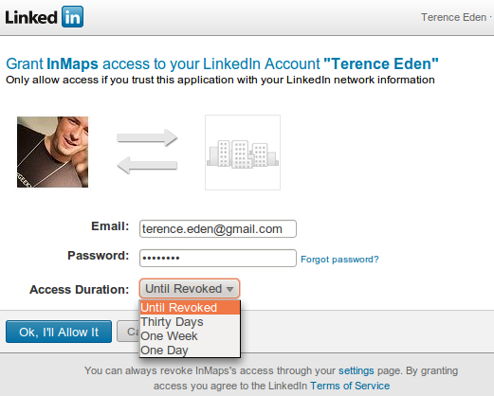Focus the Password input field
This screenshot has width=494, height=396.
pos(218,259)
